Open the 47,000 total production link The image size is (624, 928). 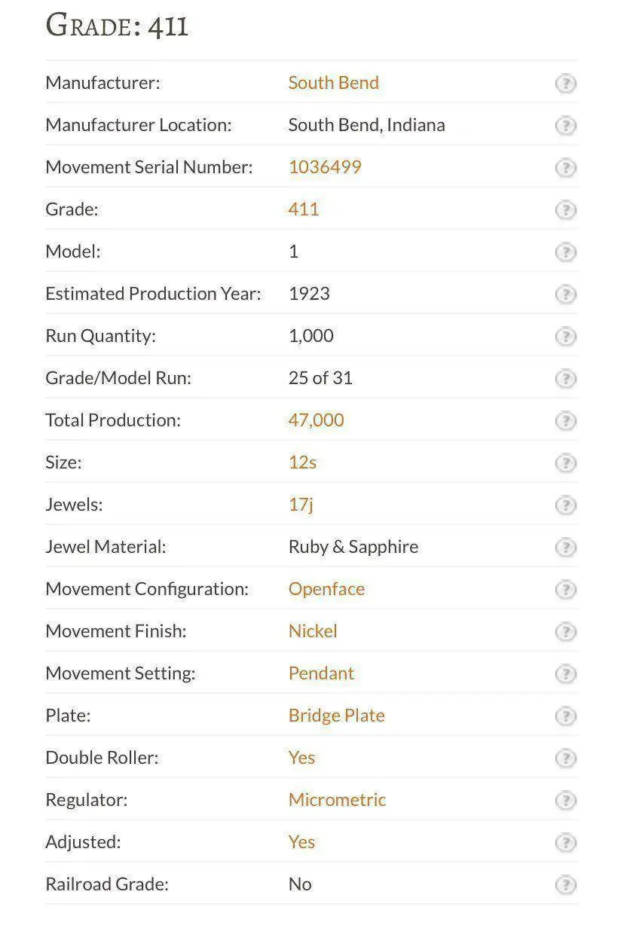click(316, 420)
